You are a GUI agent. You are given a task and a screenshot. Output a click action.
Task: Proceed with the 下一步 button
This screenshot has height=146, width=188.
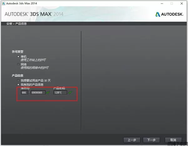pos(151,140)
